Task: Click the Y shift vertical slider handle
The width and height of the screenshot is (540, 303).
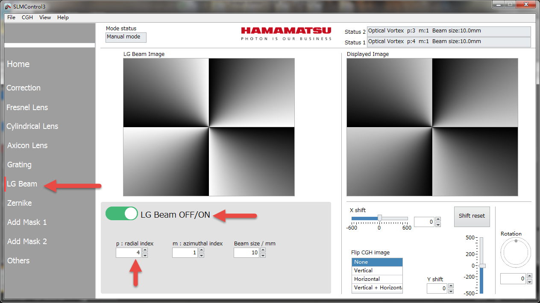Action: (x=482, y=266)
